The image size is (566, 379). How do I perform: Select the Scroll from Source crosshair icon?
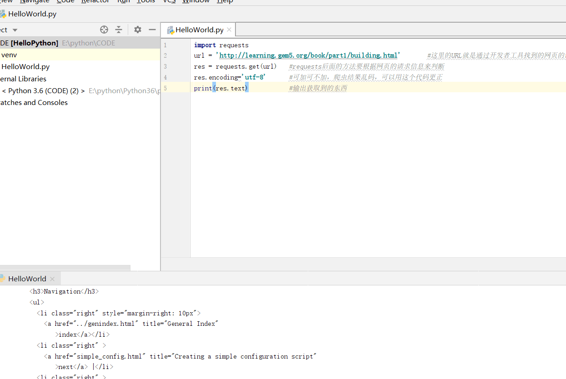pos(104,29)
